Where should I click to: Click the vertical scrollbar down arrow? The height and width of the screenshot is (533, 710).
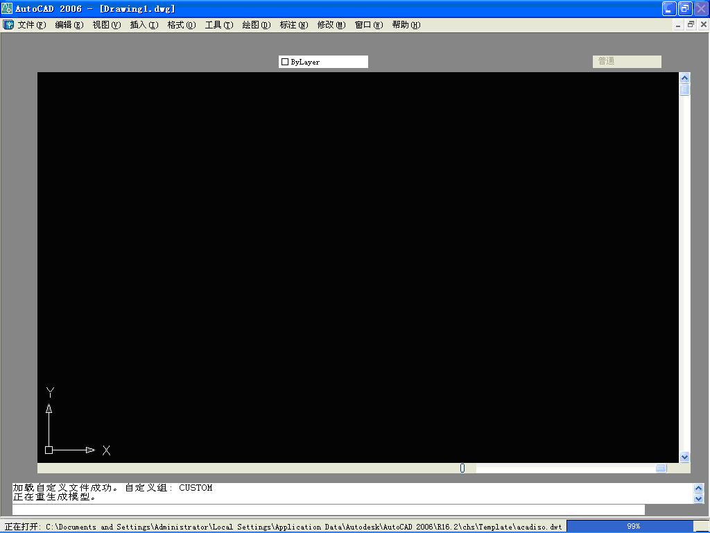(685, 457)
